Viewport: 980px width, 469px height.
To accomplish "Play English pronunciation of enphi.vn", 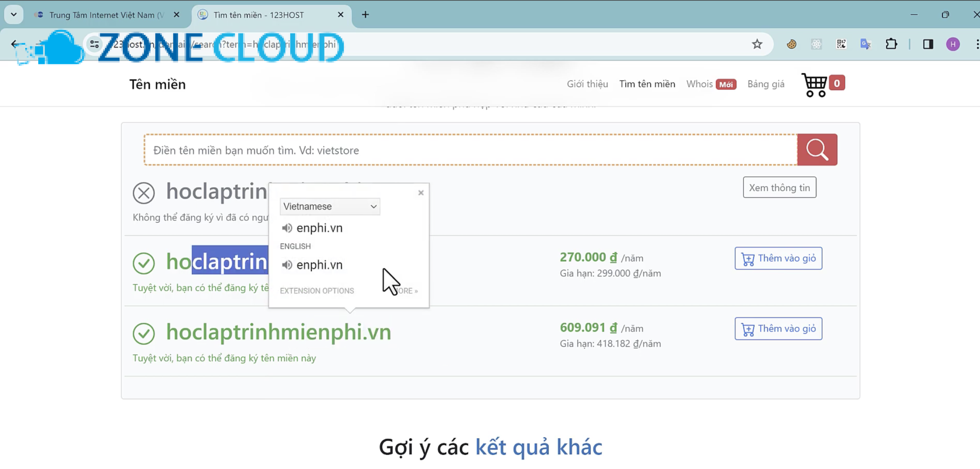I will tap(287, 265).
